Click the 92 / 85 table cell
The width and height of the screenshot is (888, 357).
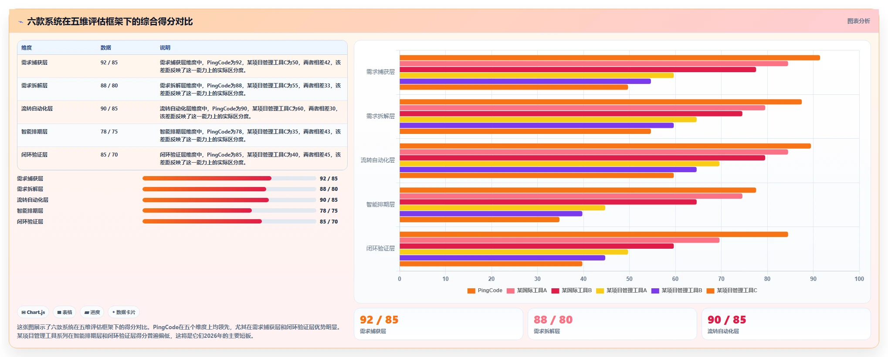click(109, 63)
